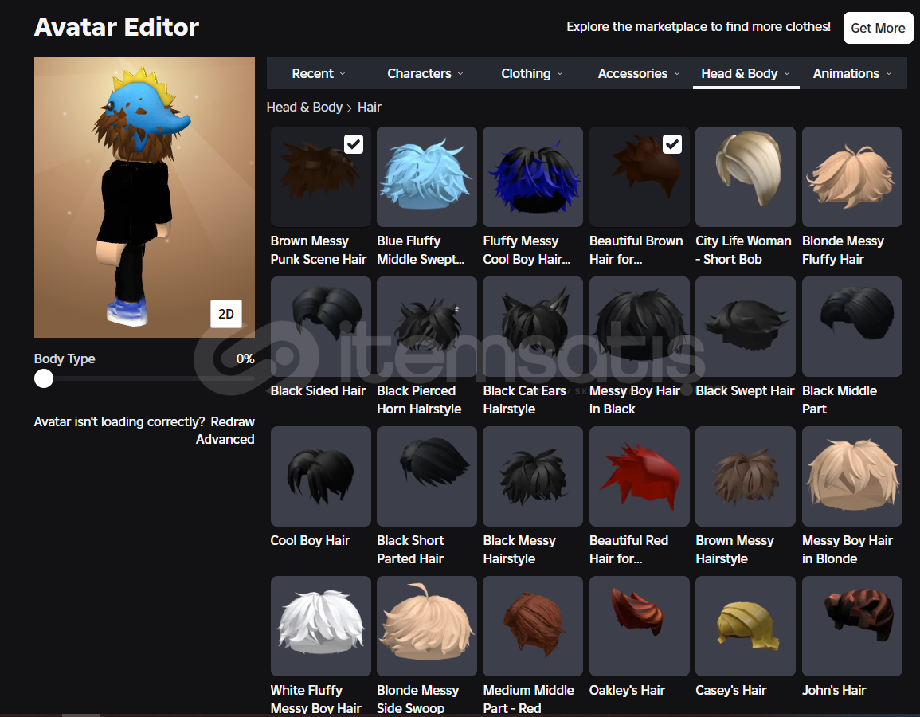Select the Black Cat Ears Hairstyle image
Viewport: 920px width, 717px height.
(533, 326)
